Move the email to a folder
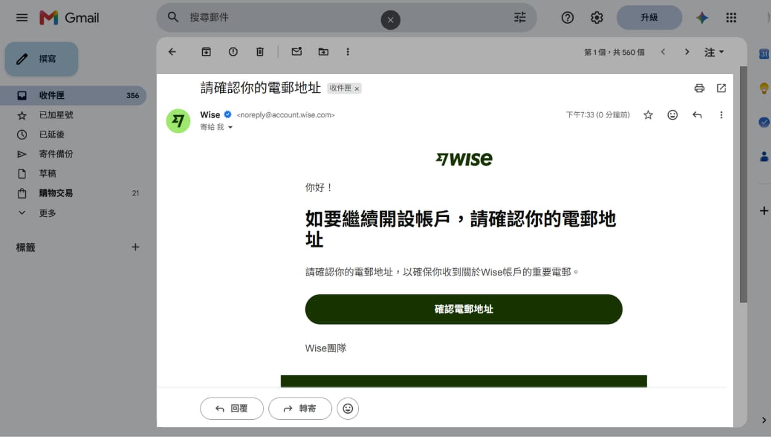 [x=323, y=52]
